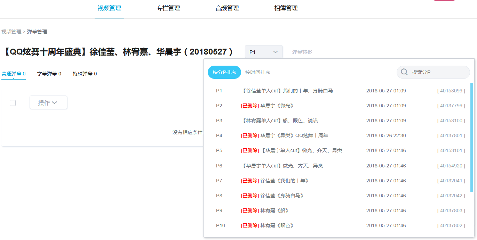Select 按分P排序 sorting option
Screen dimensions: 477x240
click(224, 72)
